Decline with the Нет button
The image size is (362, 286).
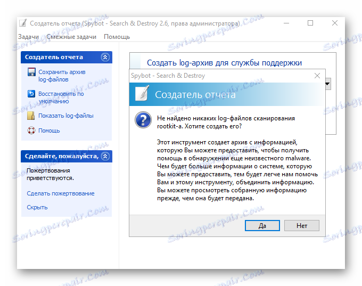[302, 225]
